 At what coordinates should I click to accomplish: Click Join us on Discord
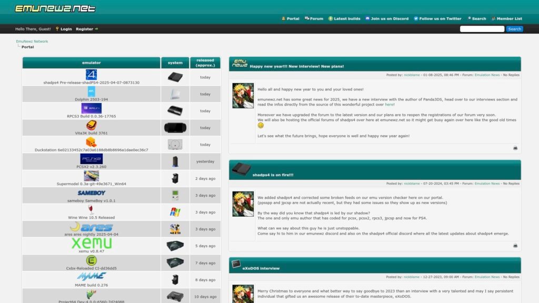click(387, 18)
